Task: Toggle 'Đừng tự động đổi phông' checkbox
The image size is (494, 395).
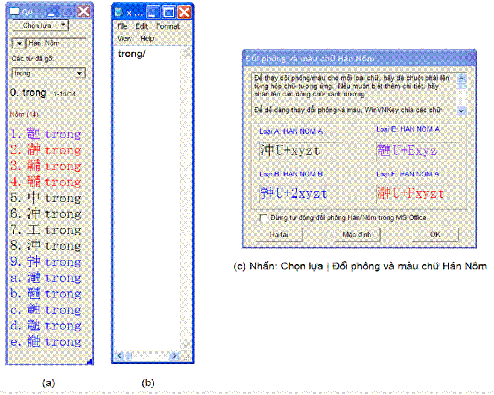Action: [264, 217]
